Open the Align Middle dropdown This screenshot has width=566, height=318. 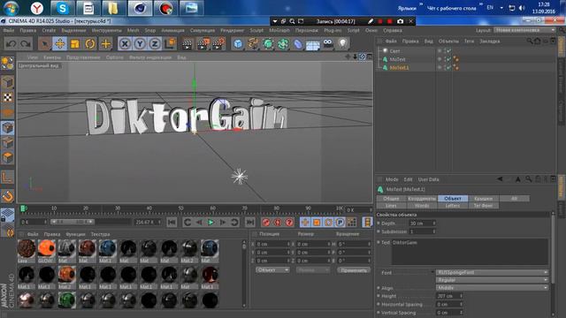click(492, 288)
